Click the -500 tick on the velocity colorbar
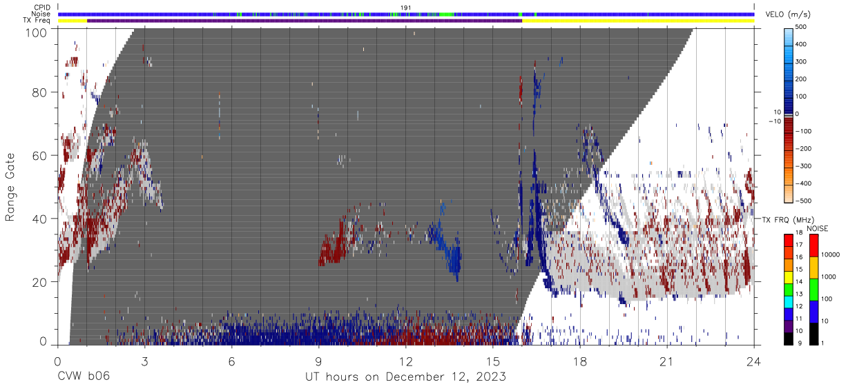Image resolution: width=848 pixels, height=391 pixels. (x=804, y=201)
